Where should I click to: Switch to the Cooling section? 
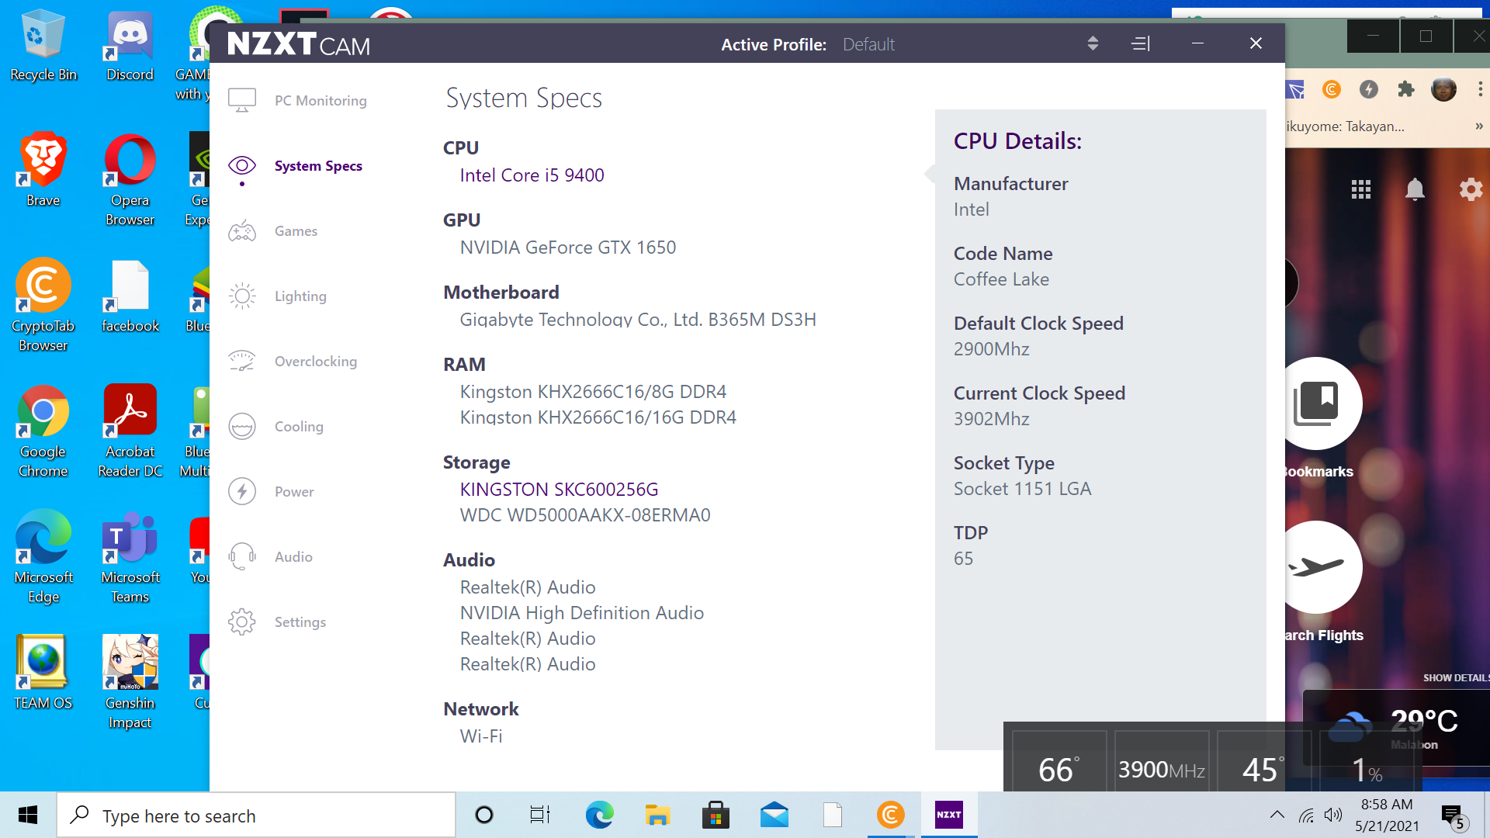click(299, 427)
